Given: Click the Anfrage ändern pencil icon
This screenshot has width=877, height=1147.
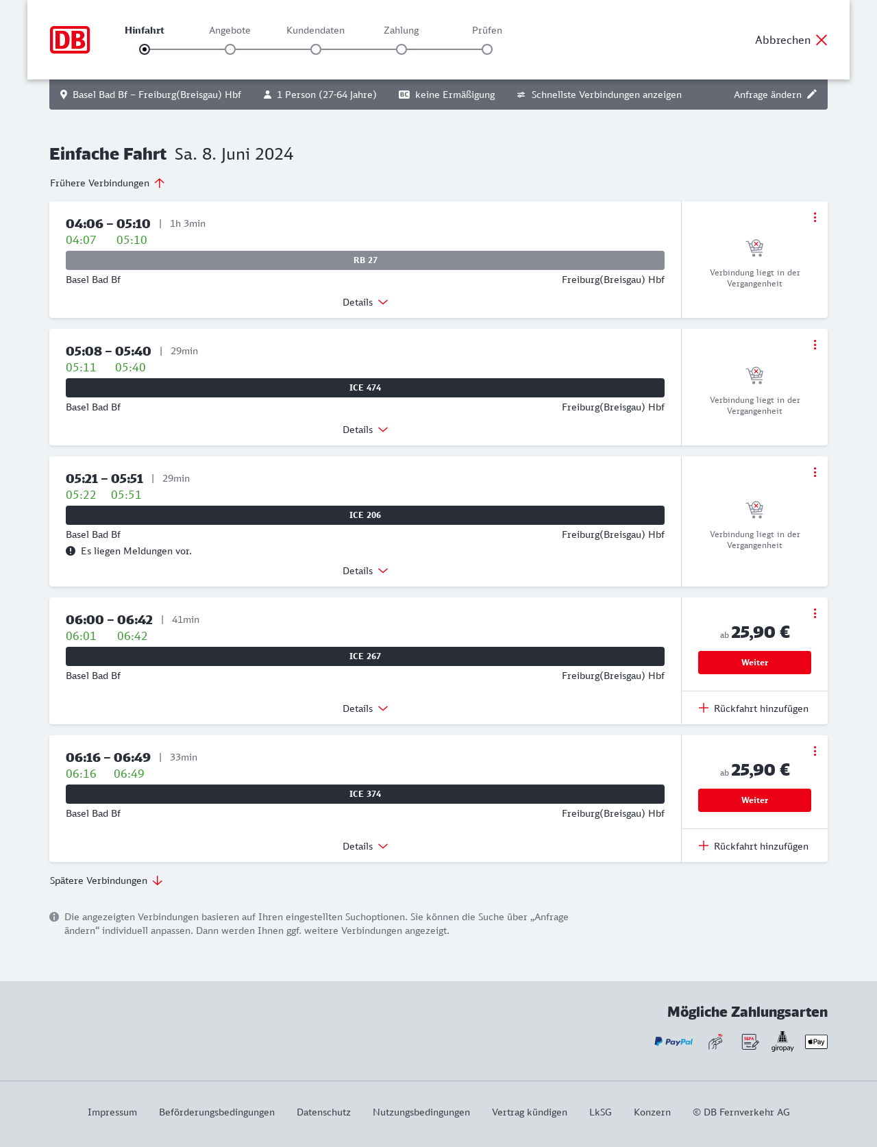Looking at the screenshot, I should [812, 95].
